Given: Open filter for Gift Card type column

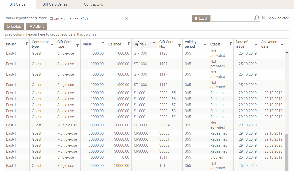Looking at the screenshot, I should point(78,46).
